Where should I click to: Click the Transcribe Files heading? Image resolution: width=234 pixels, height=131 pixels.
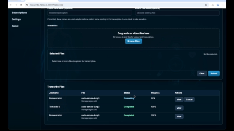click(x=56, y=87)
